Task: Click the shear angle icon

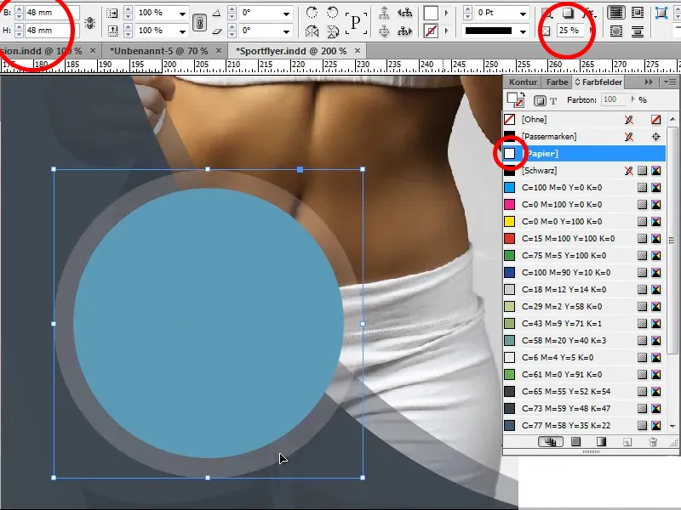Action: click(217, 31)
